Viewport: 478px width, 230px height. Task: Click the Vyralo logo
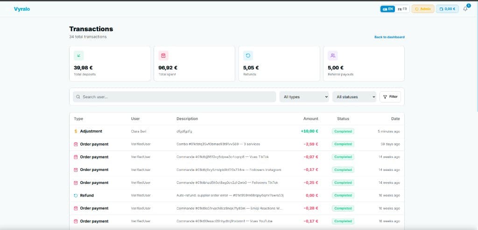[x=22, y=9]
